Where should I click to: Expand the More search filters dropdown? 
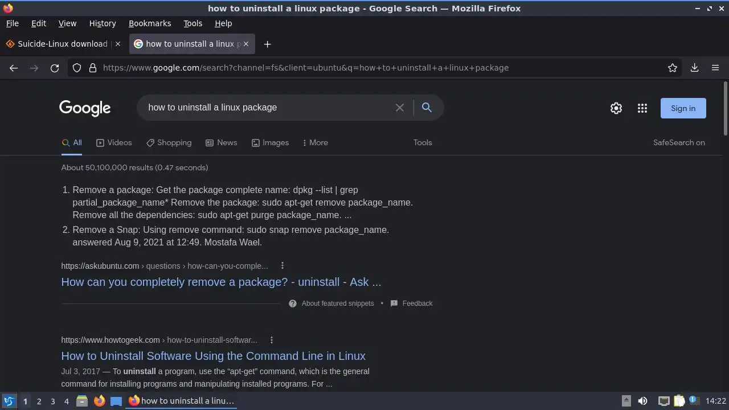pos(315,143)
